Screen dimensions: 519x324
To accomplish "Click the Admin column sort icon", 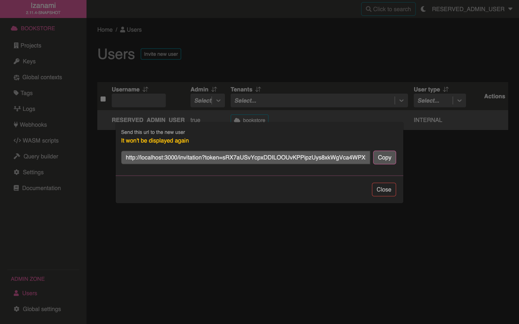I will pyautogui.click(x=214, y=89).
